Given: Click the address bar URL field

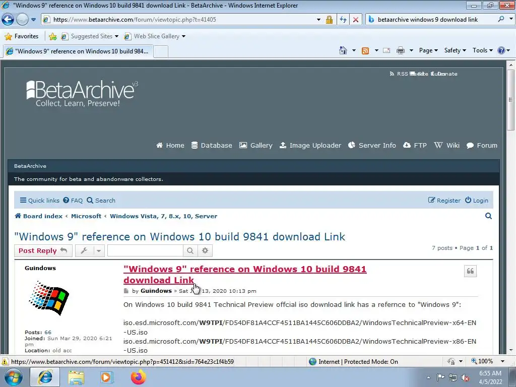Looking at the screenshot, I should [x=178, y=20].
